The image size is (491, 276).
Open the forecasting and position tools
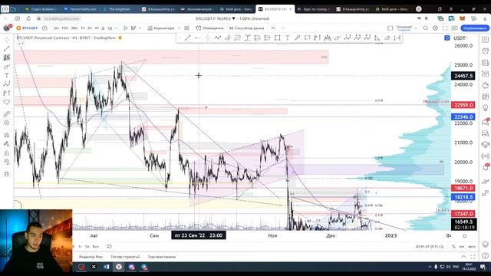(7, 93)
